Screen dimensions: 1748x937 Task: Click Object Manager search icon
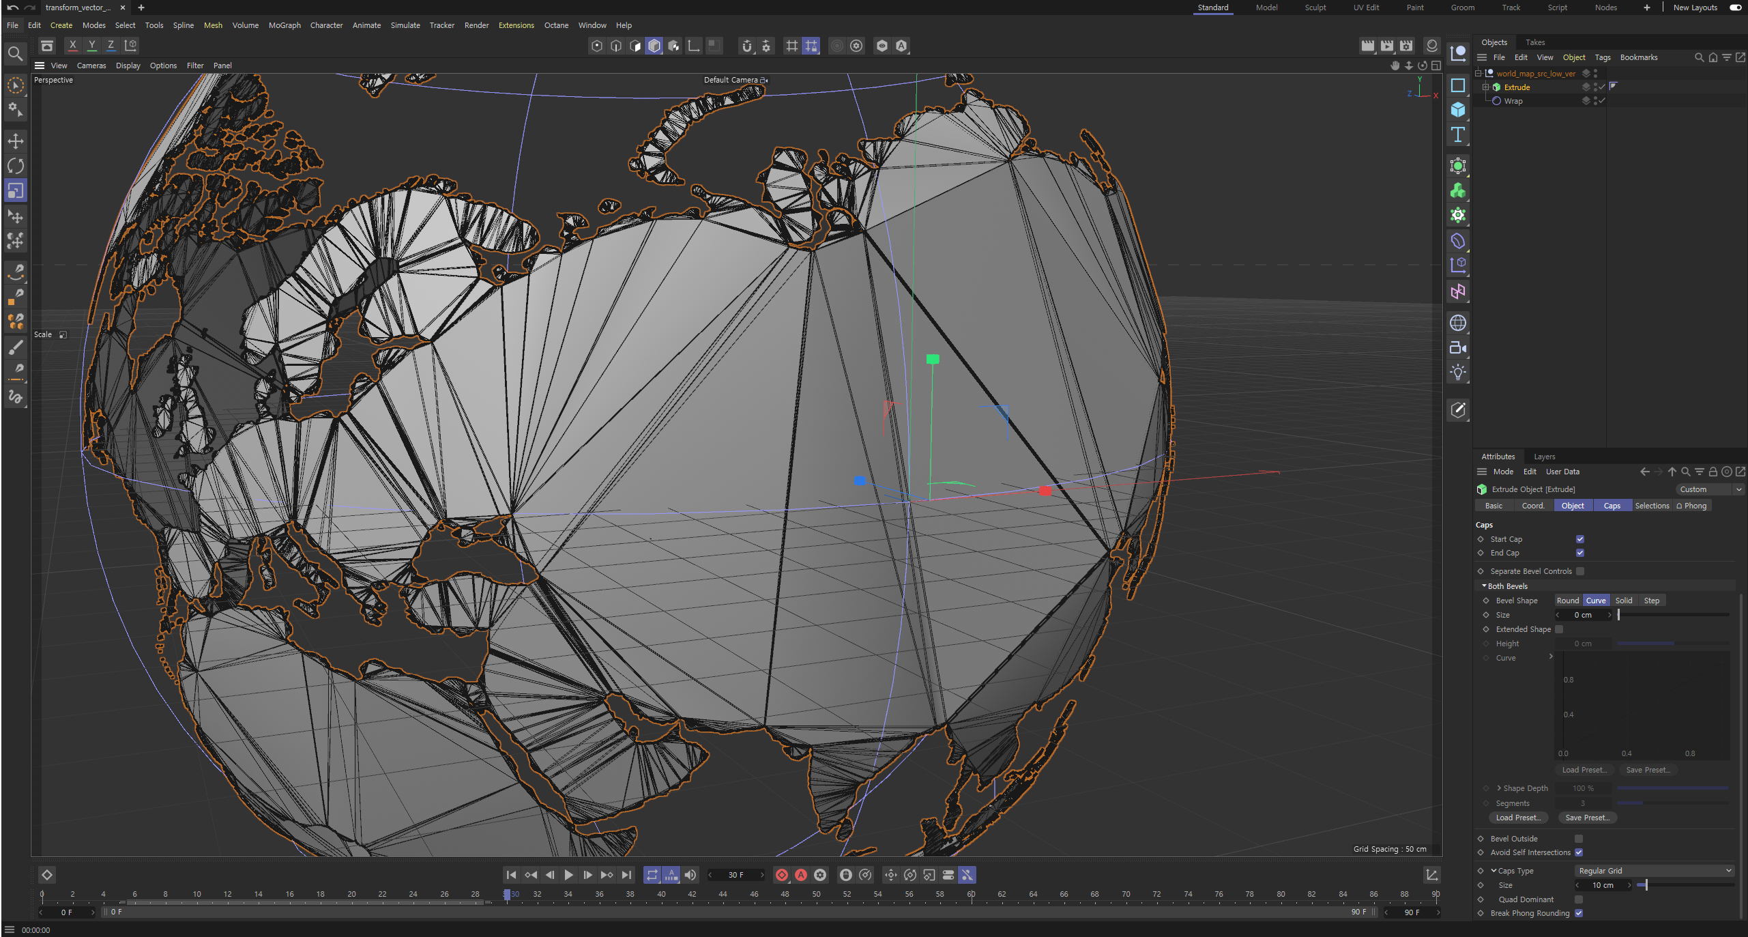(1699, 57)
